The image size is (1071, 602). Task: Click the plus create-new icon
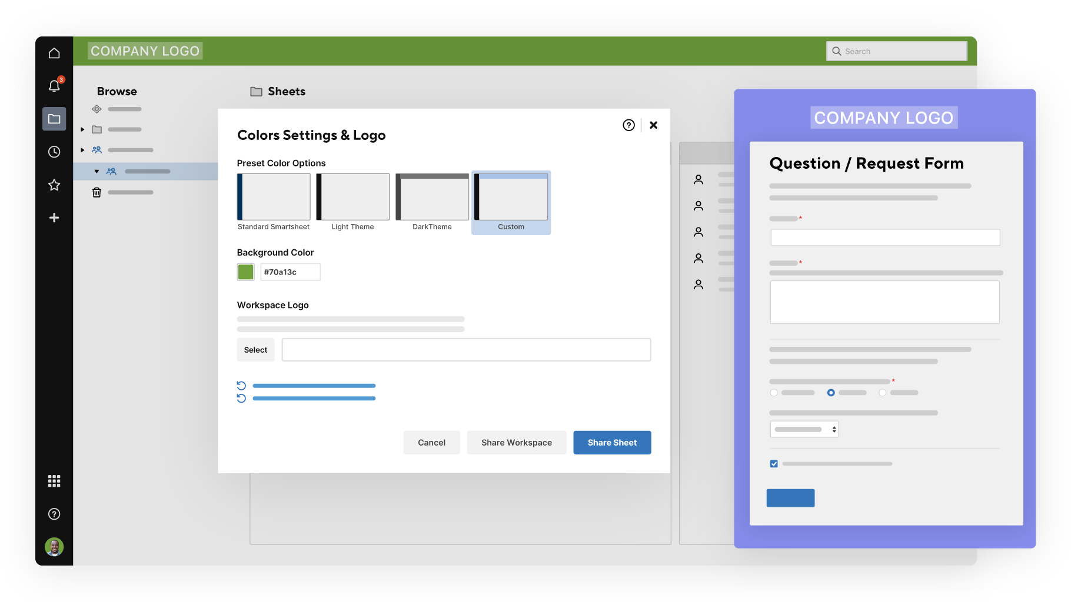[x=54, y=218]
